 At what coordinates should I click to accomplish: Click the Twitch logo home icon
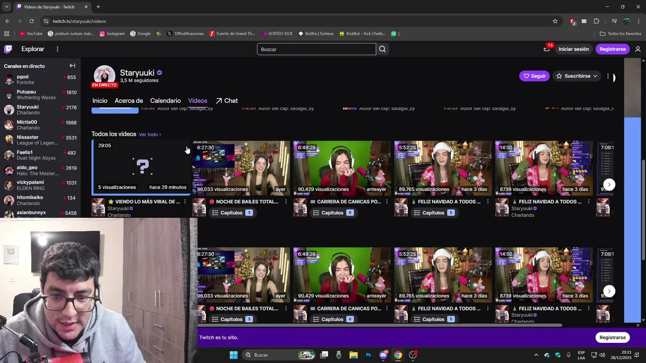pos(8,49)
